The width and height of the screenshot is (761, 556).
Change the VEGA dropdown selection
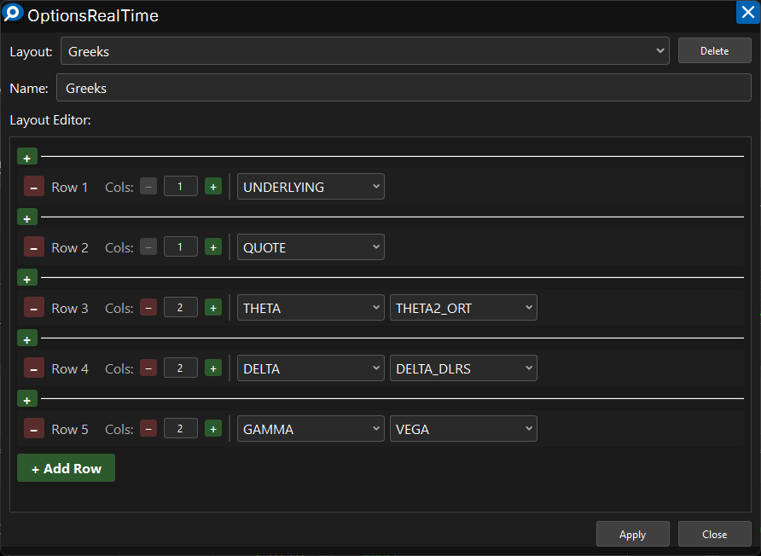click(463, 429)
